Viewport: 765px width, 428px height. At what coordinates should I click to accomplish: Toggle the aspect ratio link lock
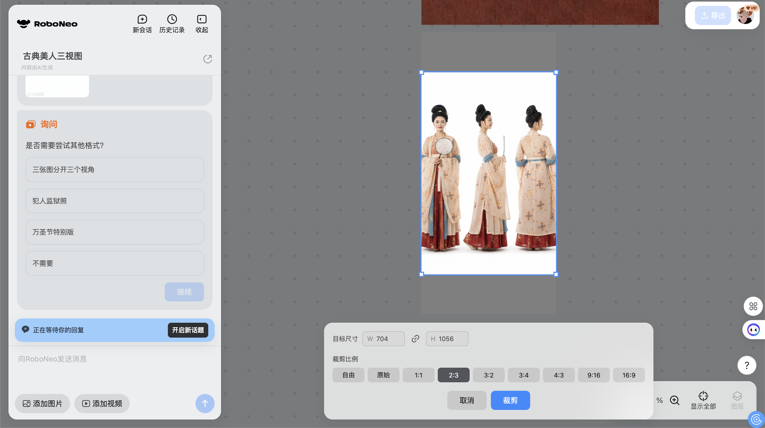(415, 339)
